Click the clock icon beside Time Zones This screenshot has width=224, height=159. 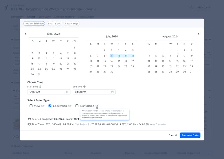[29, 124]
